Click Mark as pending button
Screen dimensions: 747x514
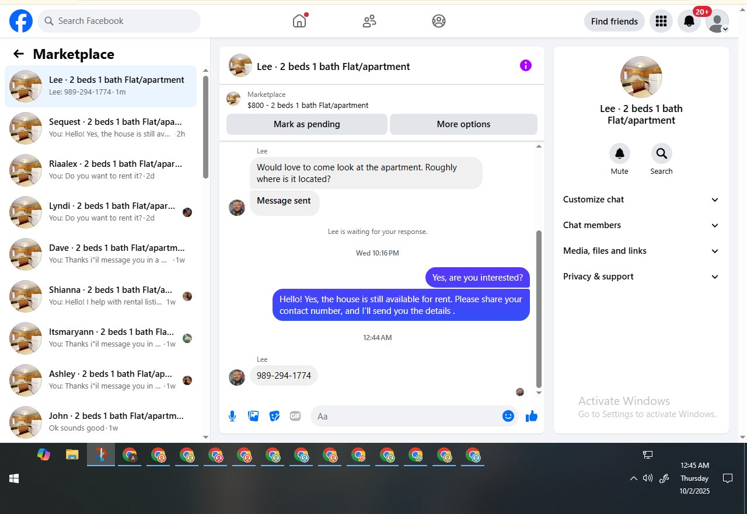pos(307,124)
